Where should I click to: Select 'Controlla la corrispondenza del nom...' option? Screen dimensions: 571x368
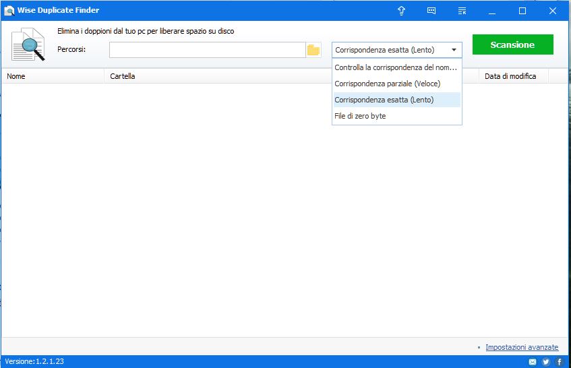click(x=397, y=67)
